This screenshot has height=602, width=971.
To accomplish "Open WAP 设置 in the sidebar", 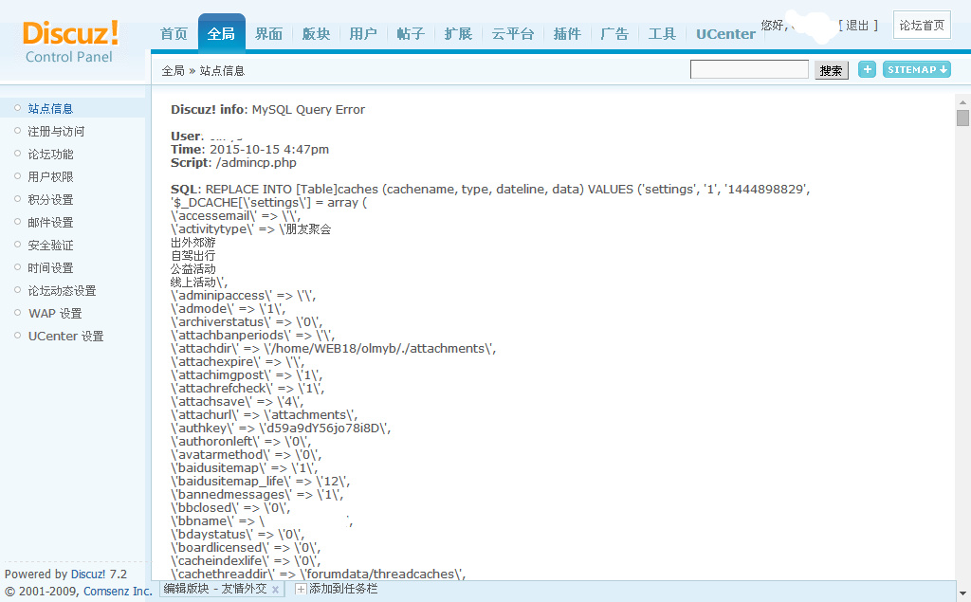I will click(55, 314).
